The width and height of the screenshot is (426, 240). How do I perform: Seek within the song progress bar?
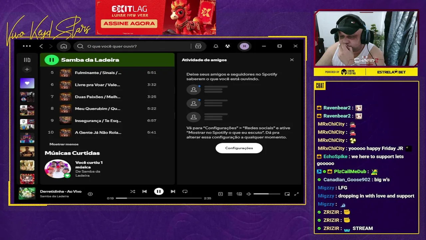[159, 198]
